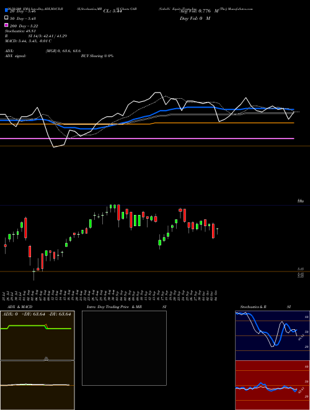Image resolution: width=310 pixels, height=410 pixels.
Task: Click the '(MGR) 0, 63.6, 63.6' ADX value
Action: [x=63, y=51]
